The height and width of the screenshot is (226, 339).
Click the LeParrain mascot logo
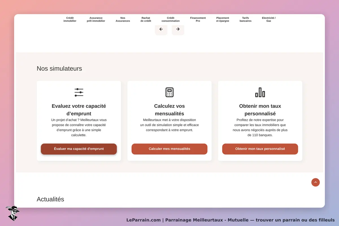[x=12, y=213]
